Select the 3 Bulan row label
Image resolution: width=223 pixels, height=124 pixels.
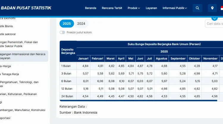coord(66,74)
